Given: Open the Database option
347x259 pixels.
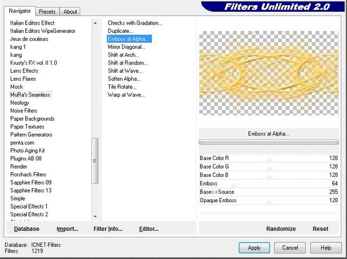Looking at the screenshot, I should click(26, 229).
